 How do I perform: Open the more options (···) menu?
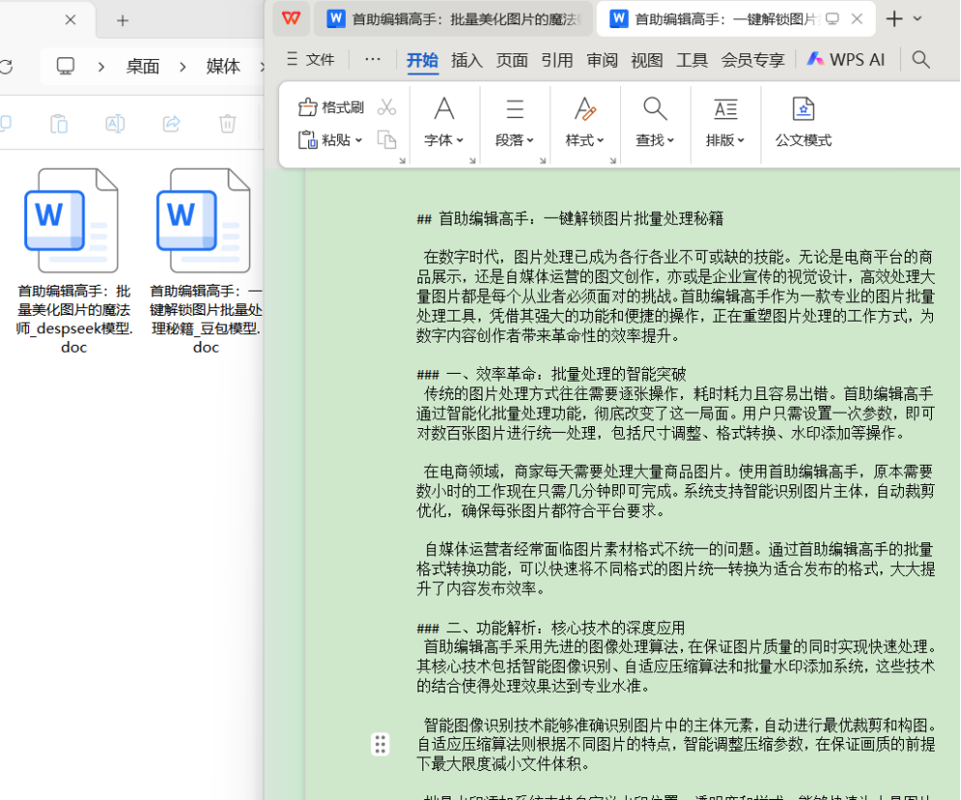(x=373, y=59)
